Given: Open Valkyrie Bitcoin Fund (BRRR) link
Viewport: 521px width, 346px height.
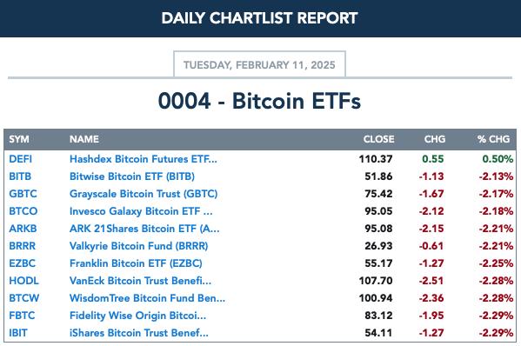Looking at the screenshot, I should coord(139,246).
